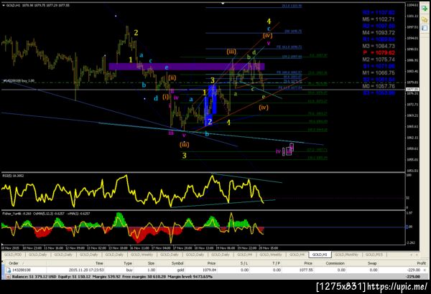The width and height of the screenshot is (431, 294).
Task: Click the M0 = 1057.76 pivot label
Action: [379, 86]
